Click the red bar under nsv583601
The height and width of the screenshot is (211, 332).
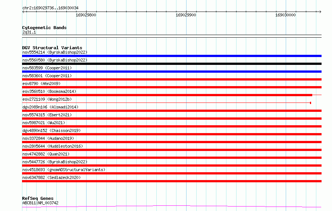(x=172, y=79)
